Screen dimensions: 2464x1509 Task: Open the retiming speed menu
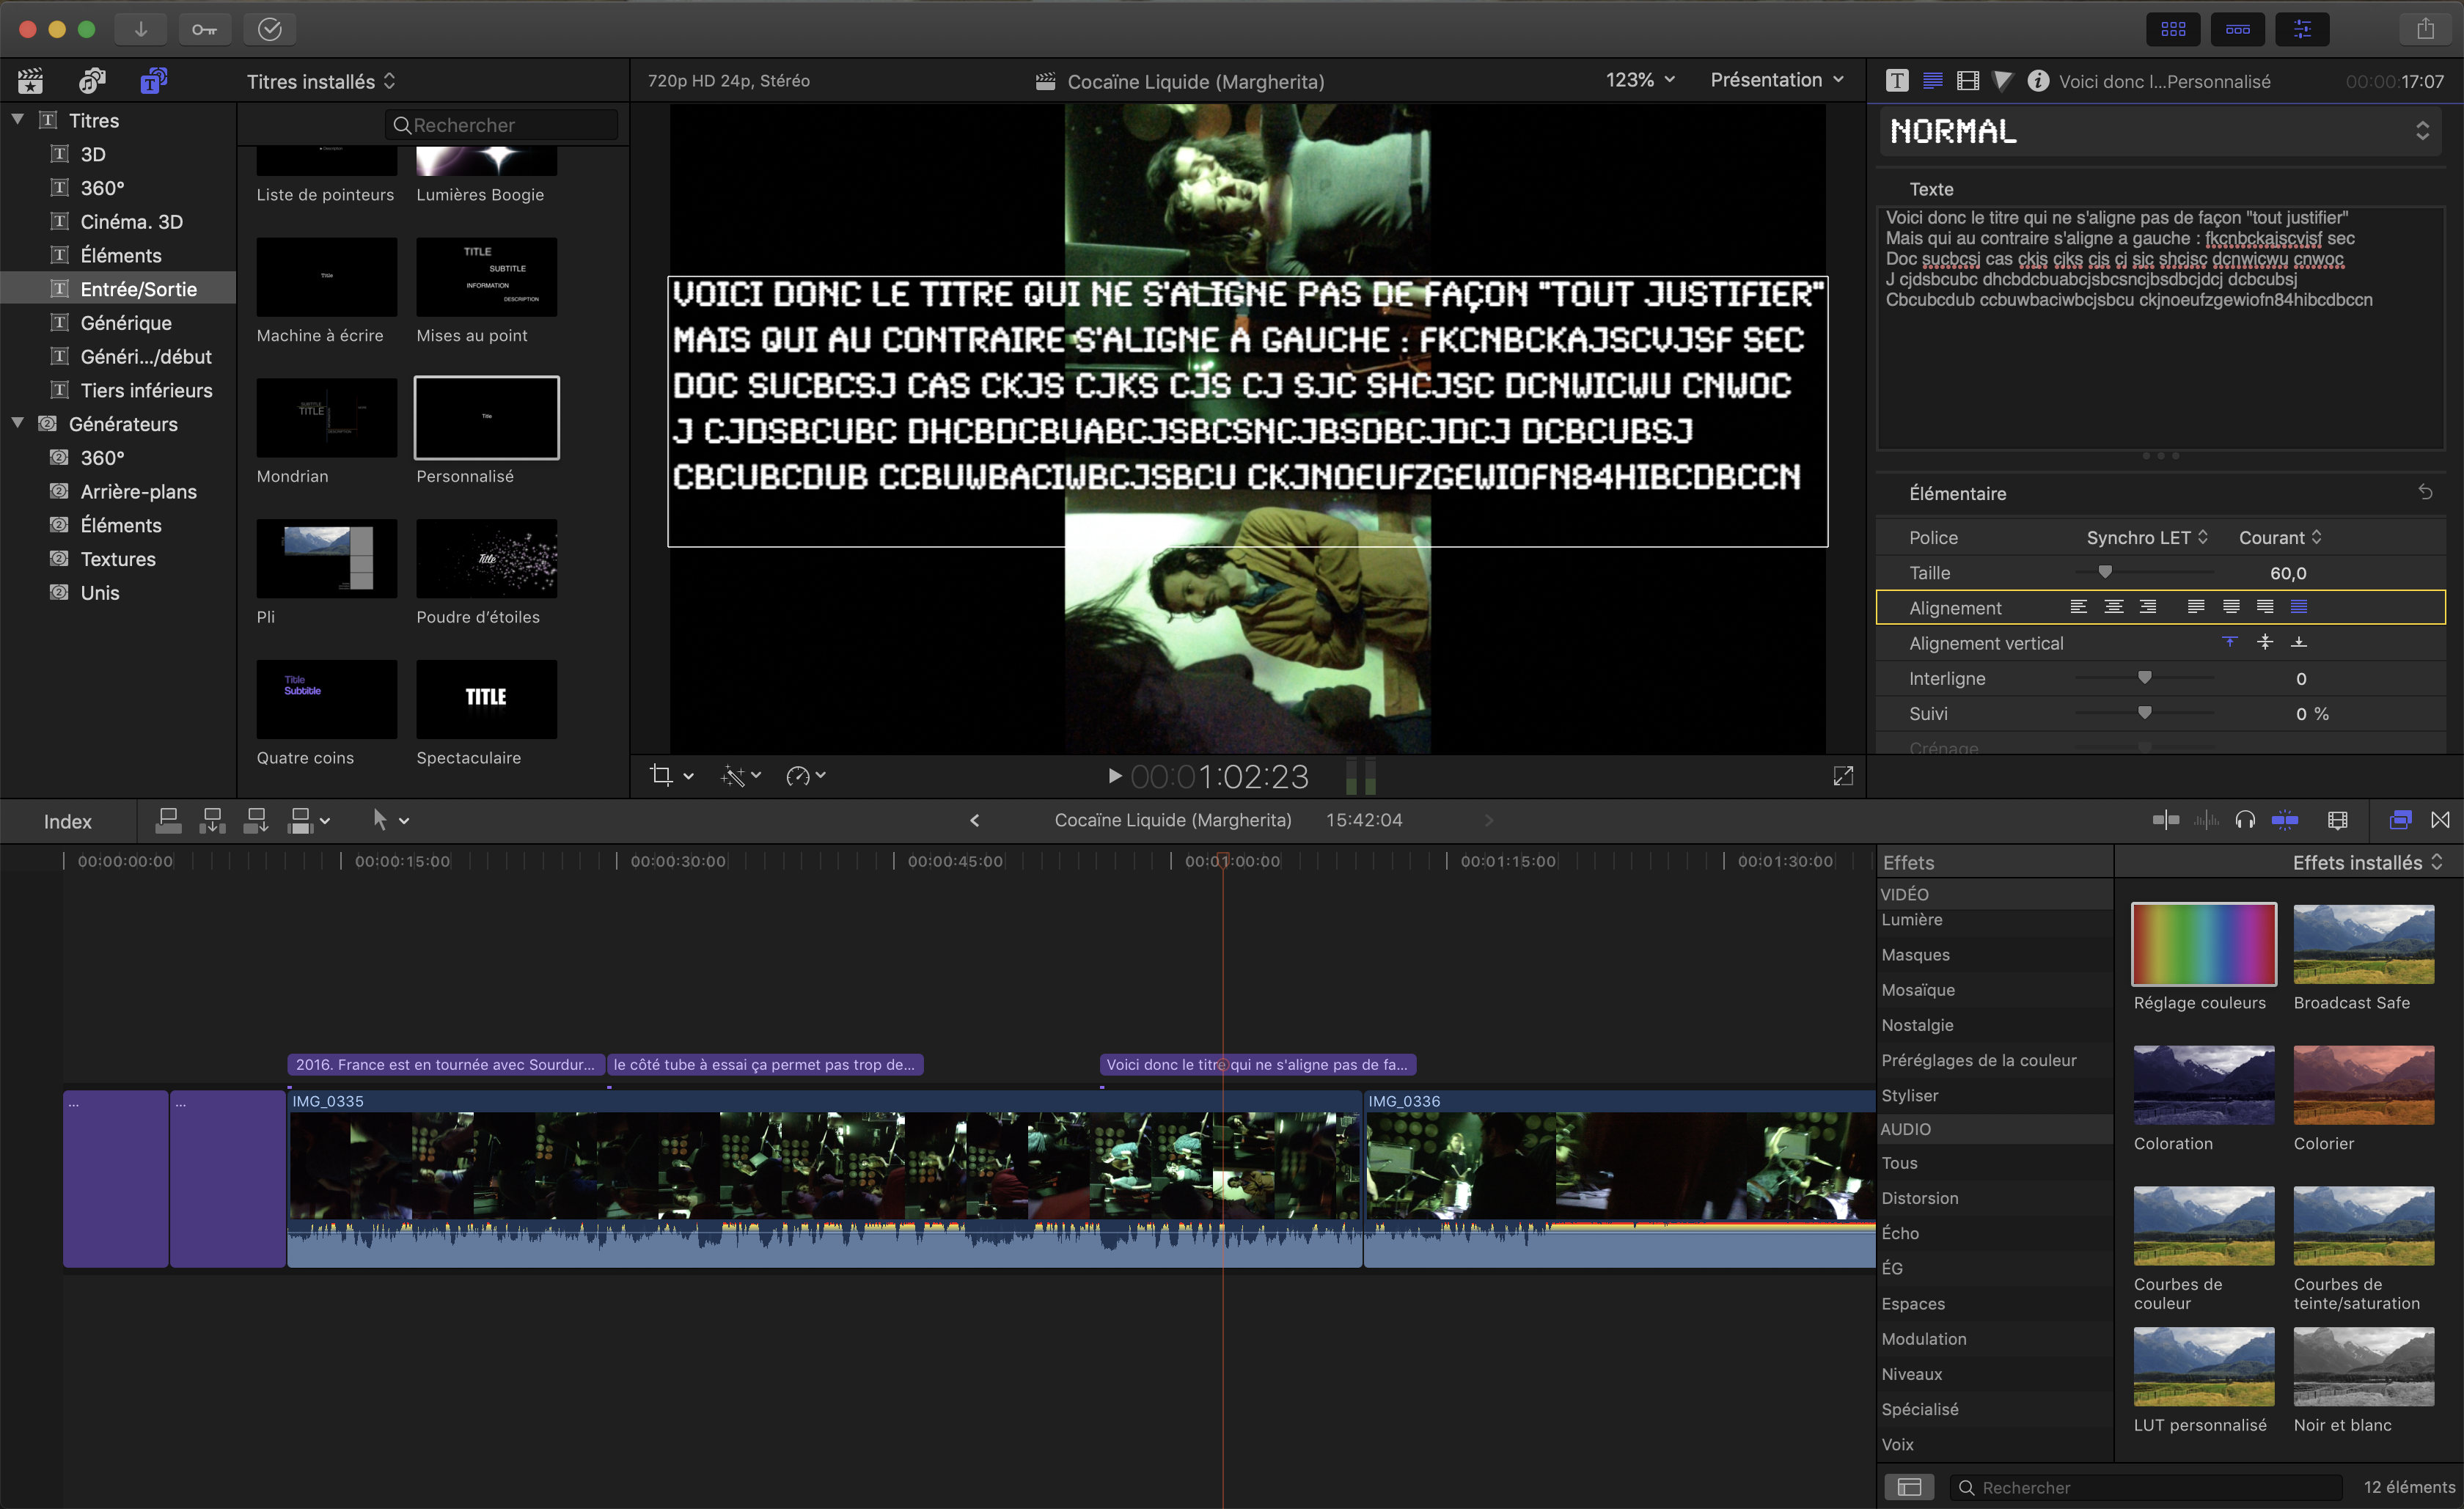coord(805,775)
